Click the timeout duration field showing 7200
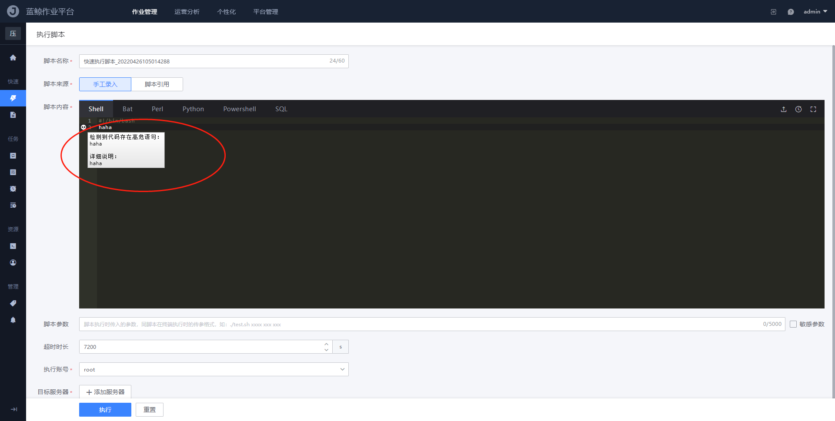This screenshot has width=835, height=421. 205,347
